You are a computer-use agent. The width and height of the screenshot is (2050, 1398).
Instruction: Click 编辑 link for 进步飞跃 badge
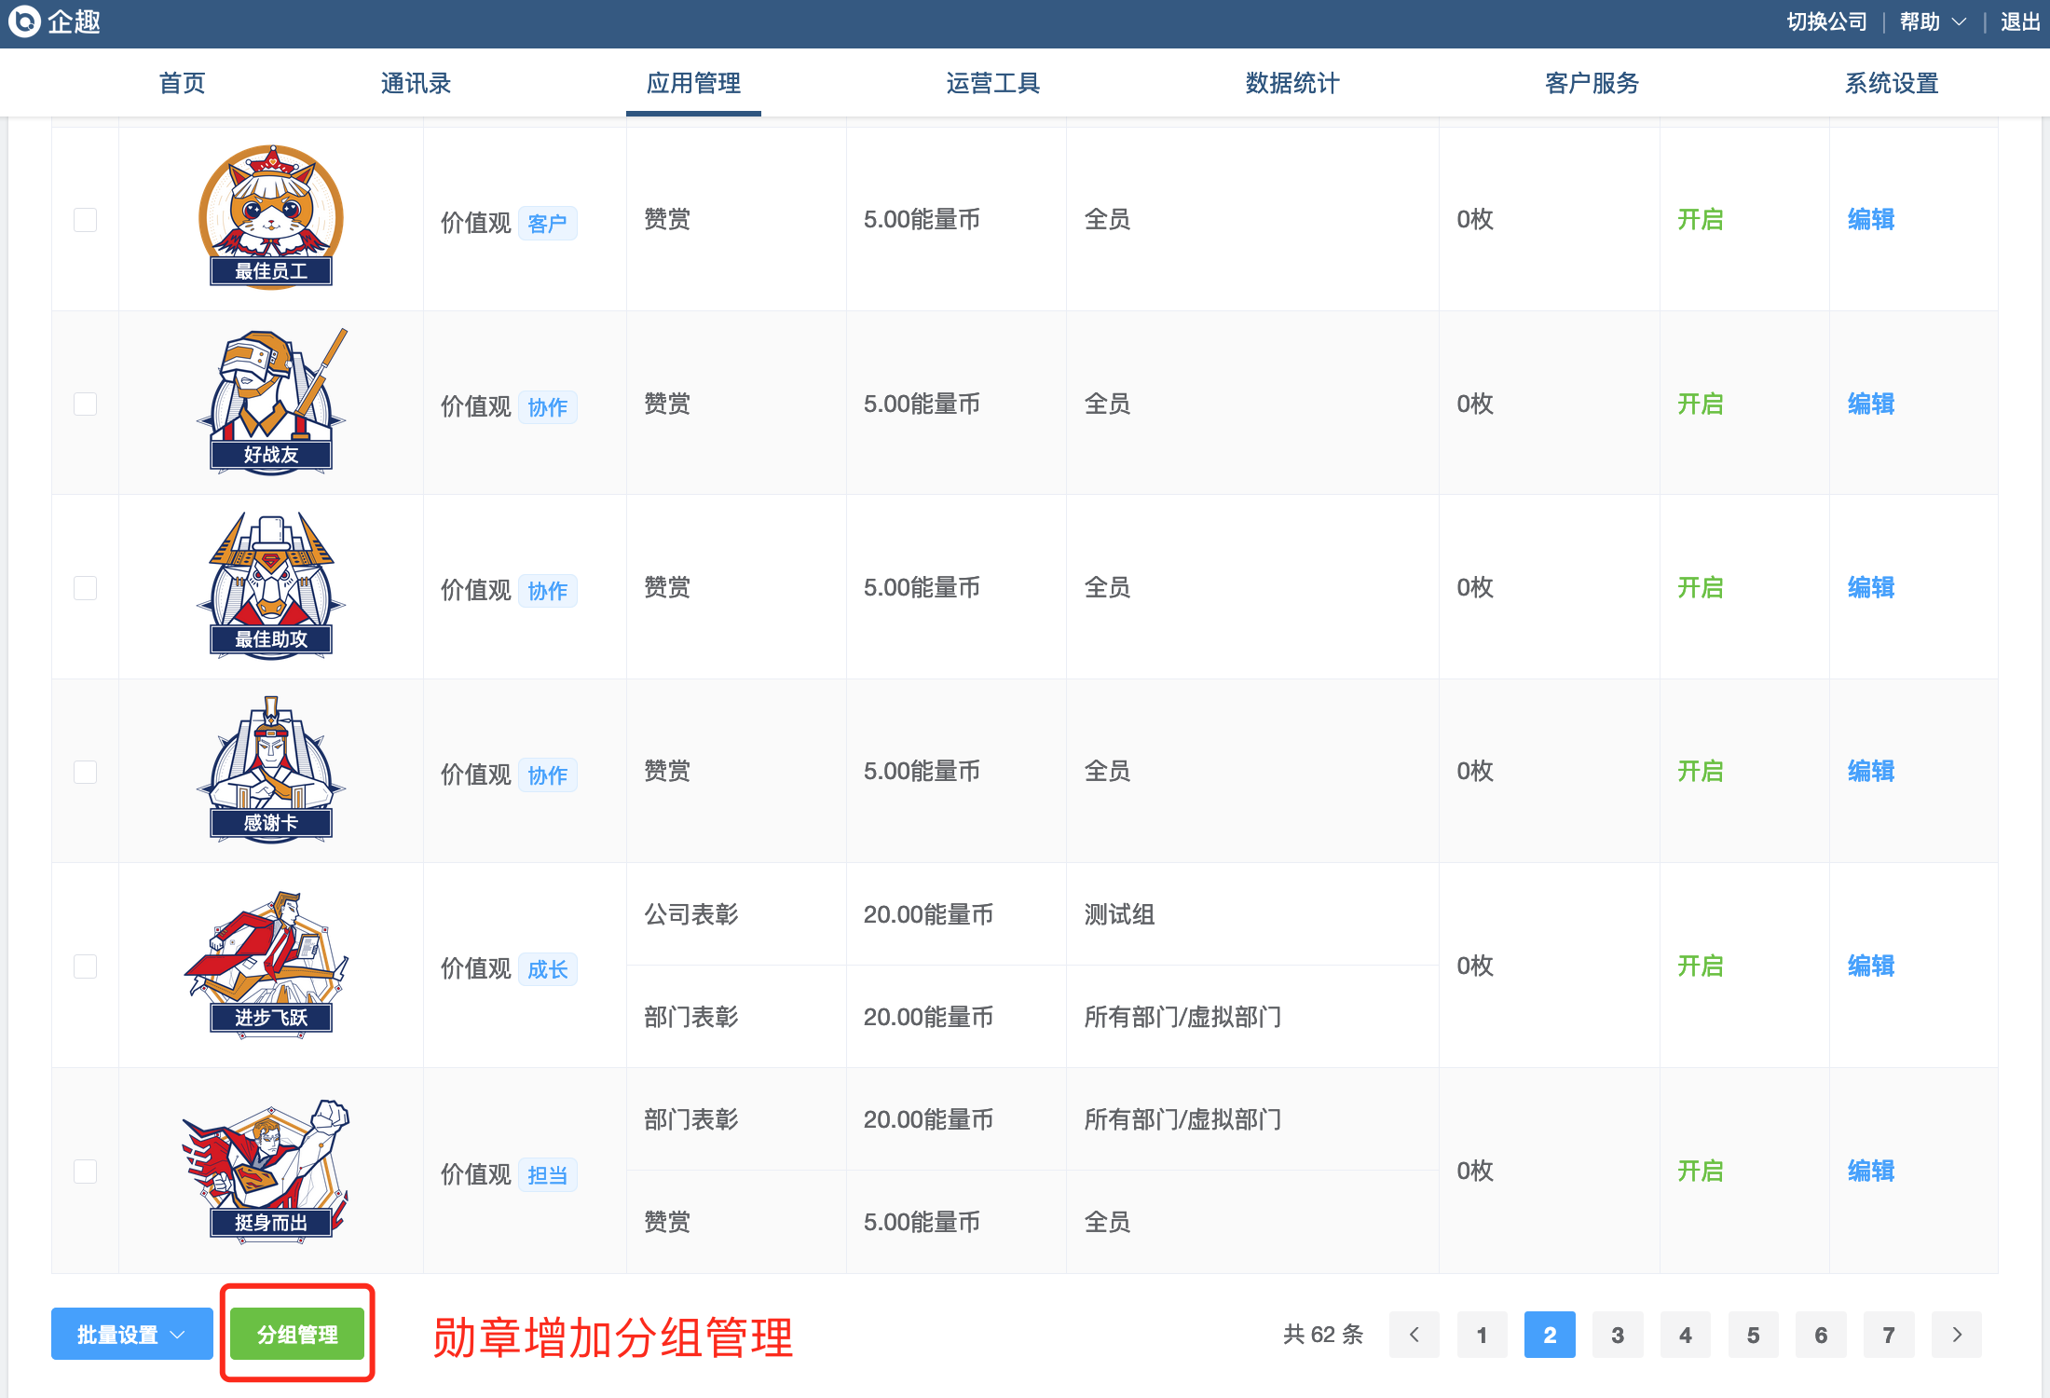[1870, 966]
